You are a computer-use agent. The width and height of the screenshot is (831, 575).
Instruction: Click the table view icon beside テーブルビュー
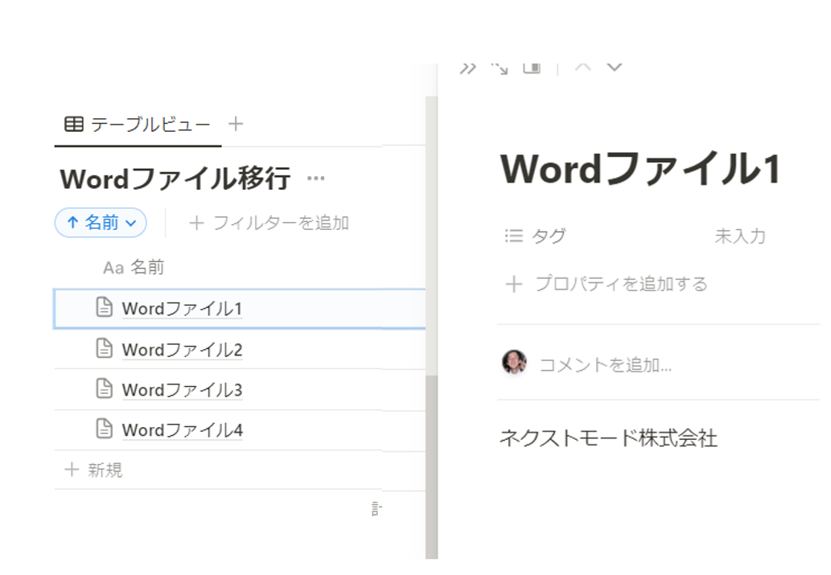pyautogui.click(x=72, y=125)
